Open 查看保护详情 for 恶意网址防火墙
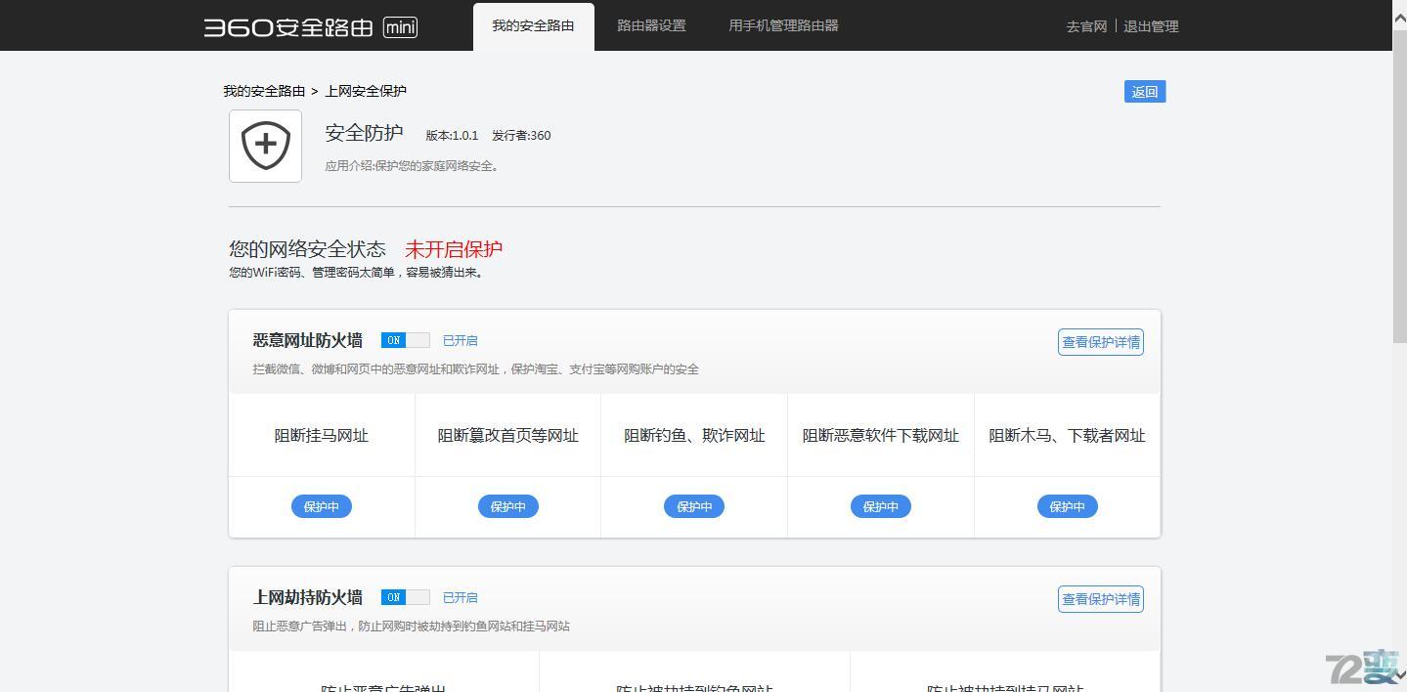 click(x=1100, y=342)
